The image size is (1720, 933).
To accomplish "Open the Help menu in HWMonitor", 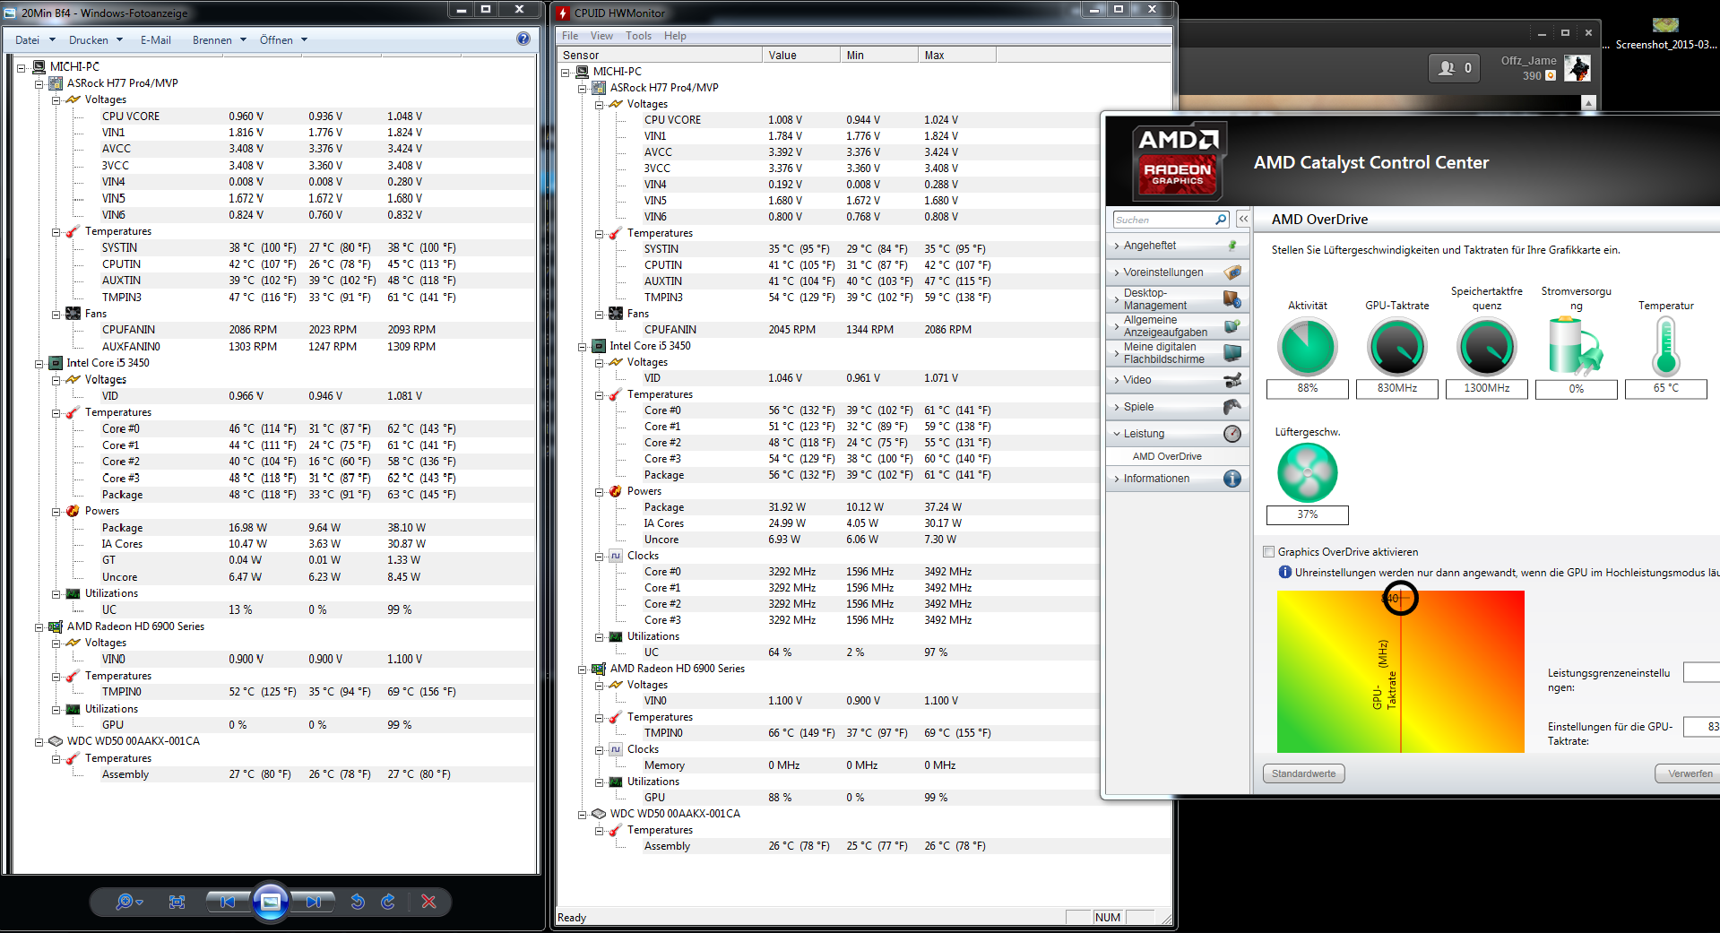I will [x=675, y=36].
